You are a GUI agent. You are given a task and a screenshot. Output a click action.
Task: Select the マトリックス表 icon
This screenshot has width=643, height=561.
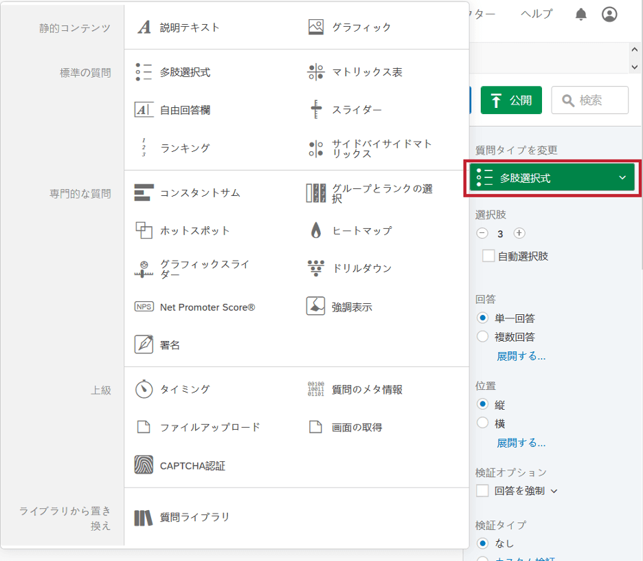click(316, 72)
